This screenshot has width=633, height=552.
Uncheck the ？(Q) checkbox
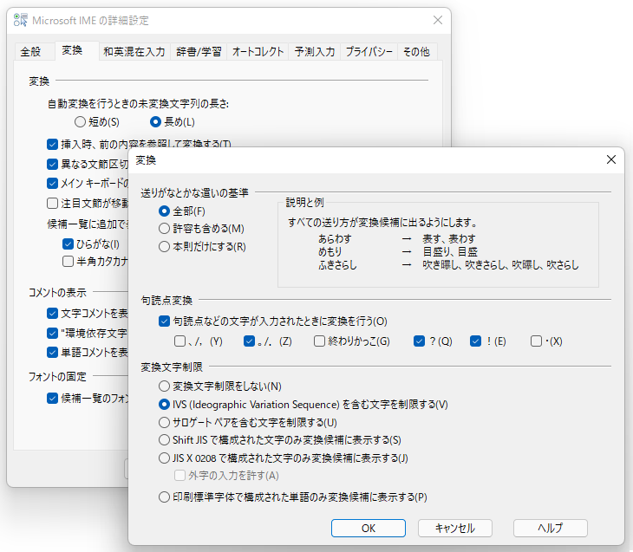[419, 341]
